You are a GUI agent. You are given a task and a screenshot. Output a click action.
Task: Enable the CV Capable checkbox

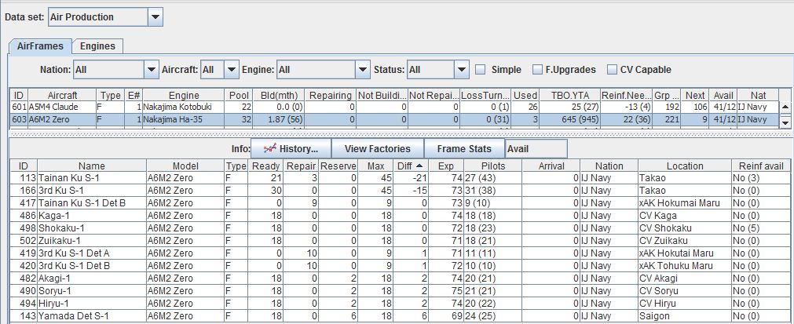tap(613, 70)
